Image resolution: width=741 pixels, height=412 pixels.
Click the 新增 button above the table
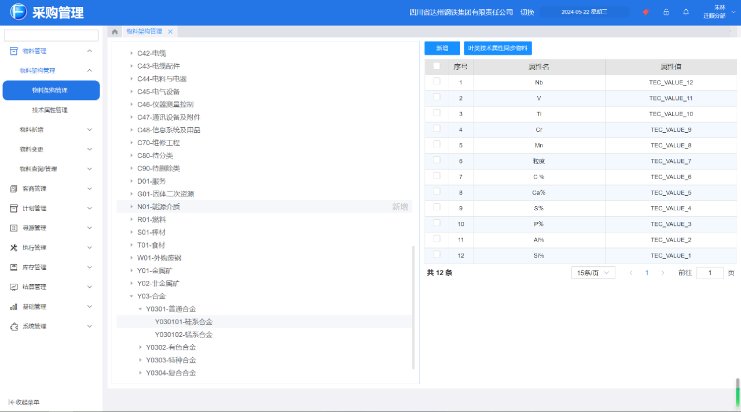pyautogui.click(x=442, y=49)
